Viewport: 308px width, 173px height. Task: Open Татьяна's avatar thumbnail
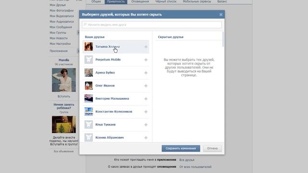(x=89, y=47)
